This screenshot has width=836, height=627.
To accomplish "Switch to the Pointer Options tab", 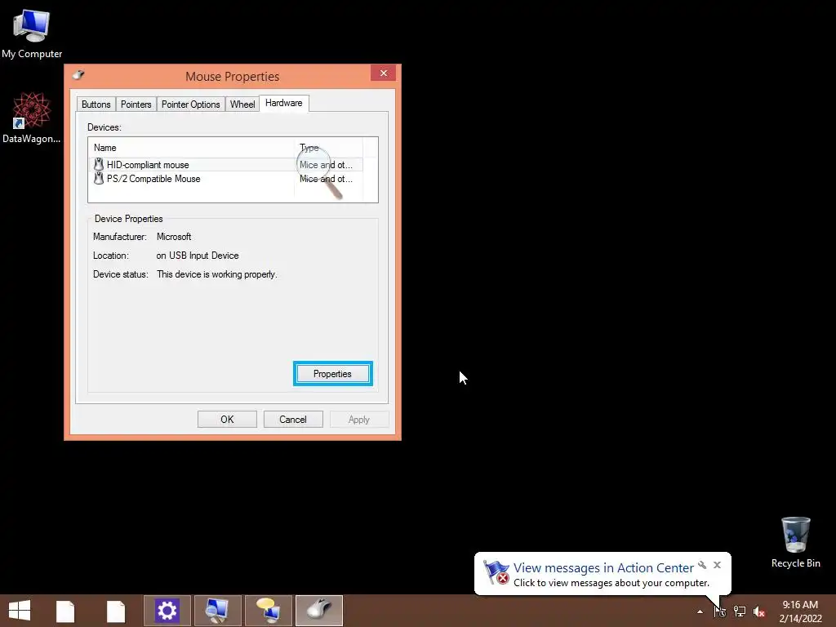I will point(190,104).
